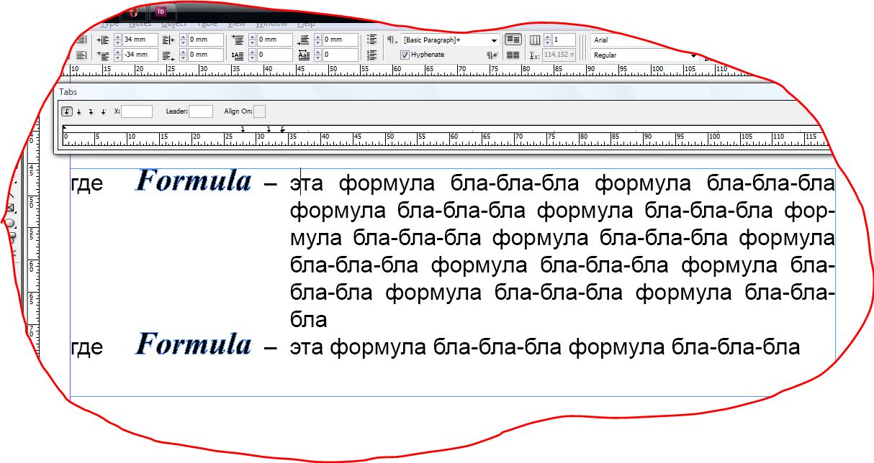Click the clear overrides pilcrow icon
This screenshot has height=463, width=874.
(492, 55)
